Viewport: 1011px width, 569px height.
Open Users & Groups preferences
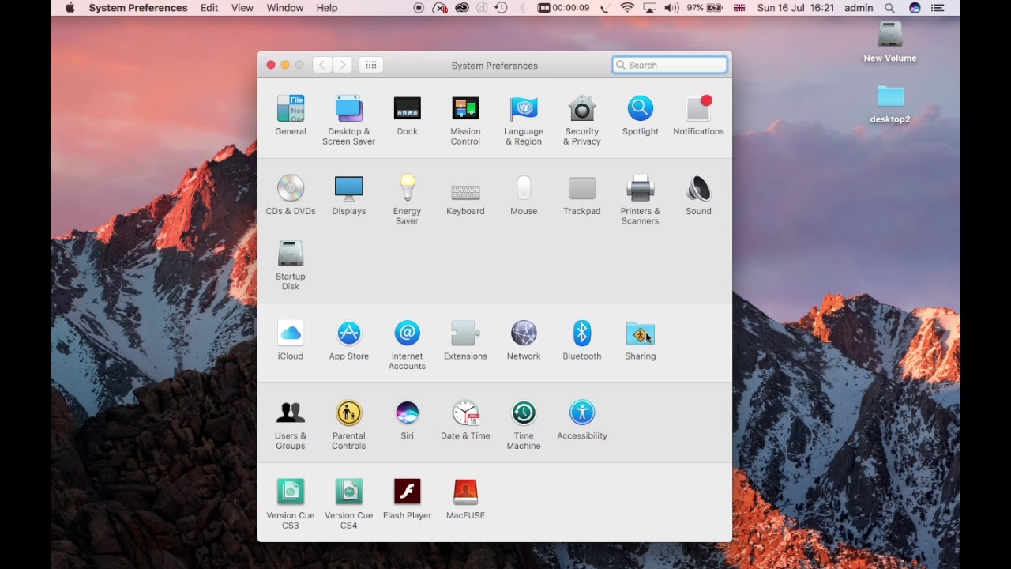tap(291, 425)
